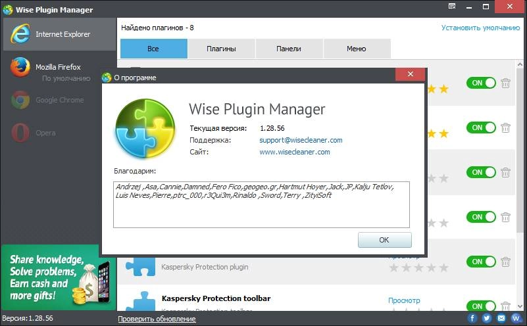Click the trash icon in the second plugin row
Image resolution: width=527 pixels, height=326 pixels.
pyautogui.click(x=505, y=128)
